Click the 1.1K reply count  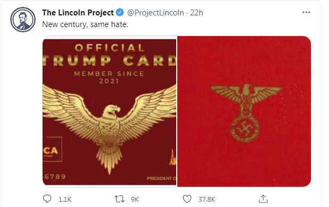[x=65, y=200]
